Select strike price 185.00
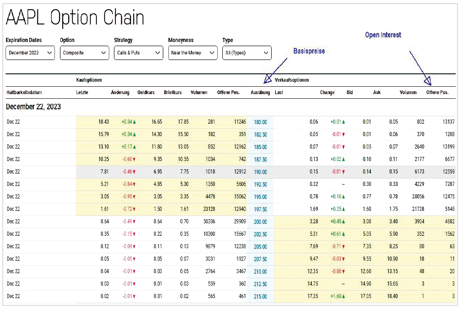 tap(260, 147)
